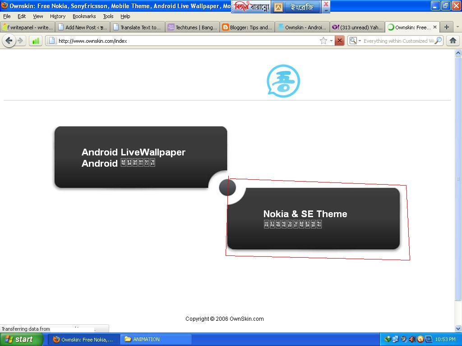
Task: Bookmark page with the star icon
Action: [323, 41]
